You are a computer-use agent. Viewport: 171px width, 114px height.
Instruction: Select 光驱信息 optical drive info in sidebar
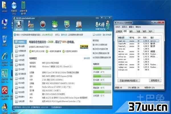pyautogui.click(x=20, y=78)
